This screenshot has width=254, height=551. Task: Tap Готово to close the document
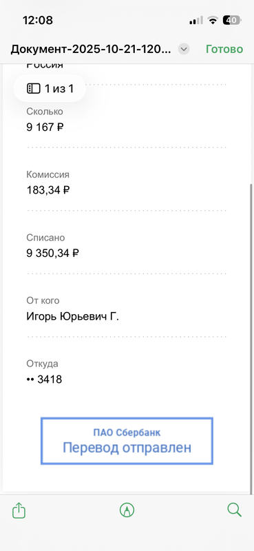(x=224, y=49)
